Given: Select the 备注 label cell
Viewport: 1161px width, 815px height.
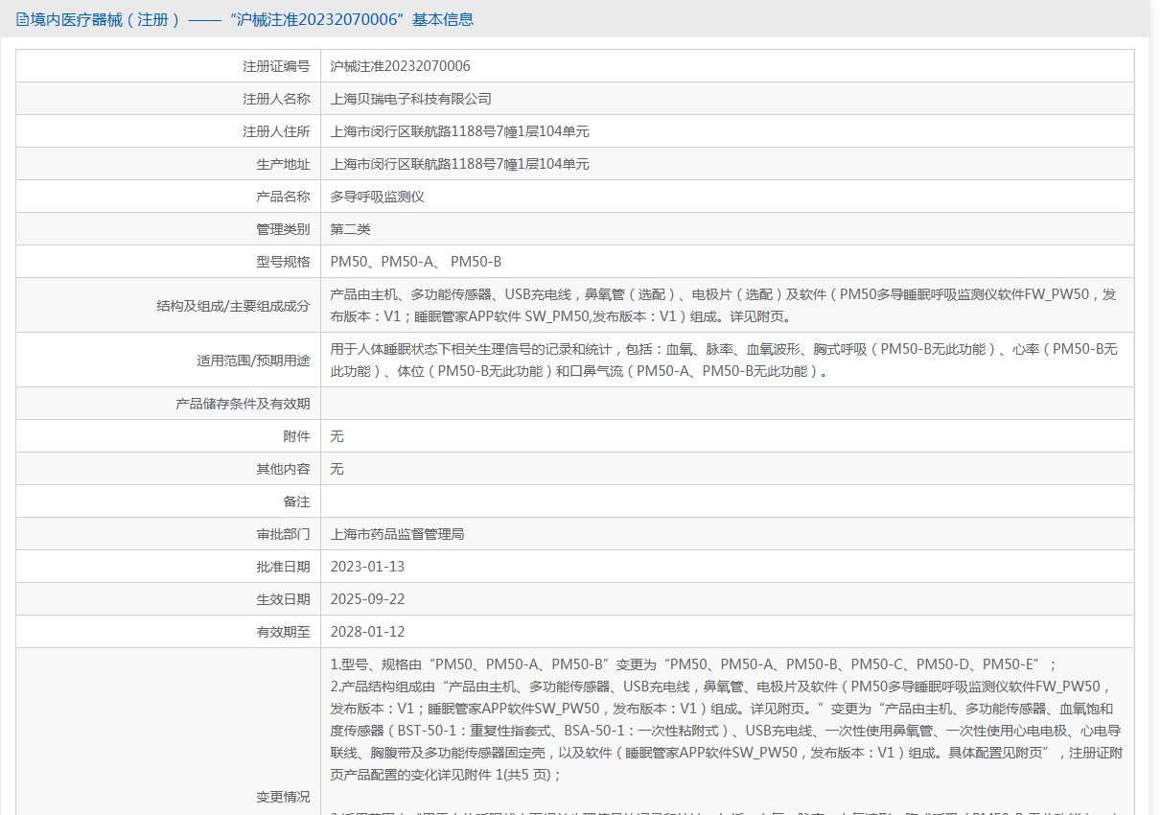Looking at the screenshot, I should click(168, 501).
